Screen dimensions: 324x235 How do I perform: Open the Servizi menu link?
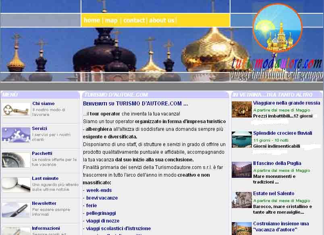(x=39, y=128)
